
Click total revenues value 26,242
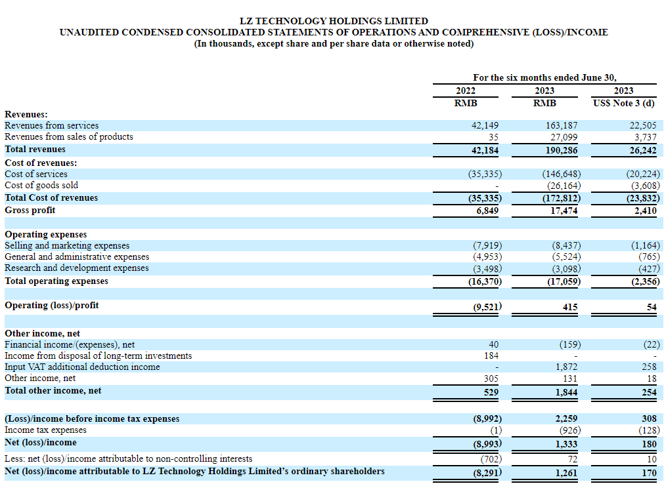pyautogui.click(x=643, y=150)
